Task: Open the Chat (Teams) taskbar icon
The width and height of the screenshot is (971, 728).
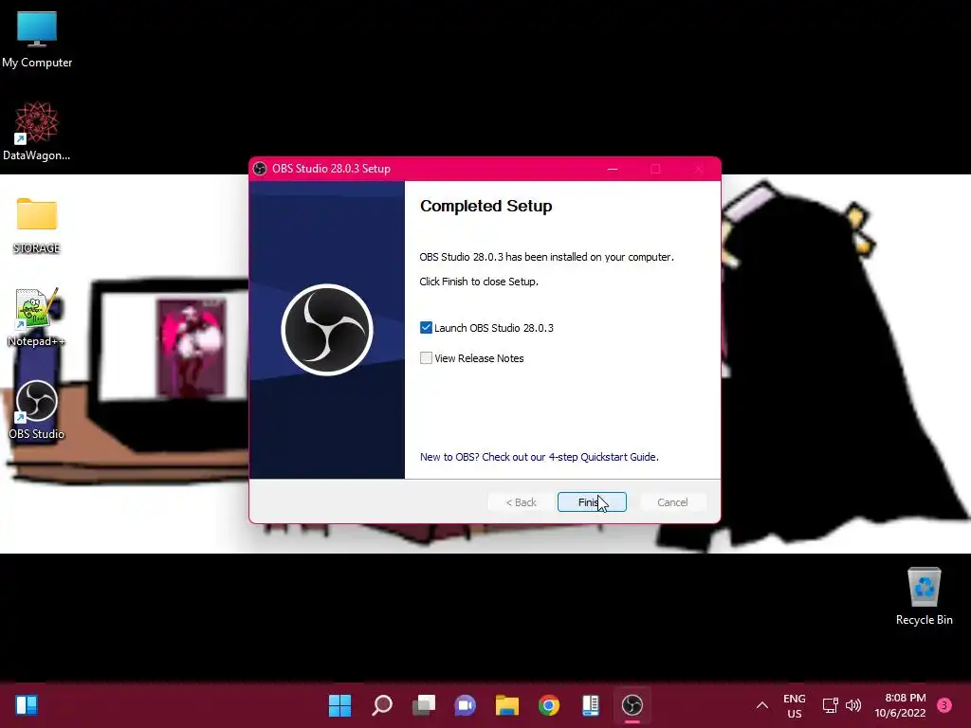Action: point(465,705)
